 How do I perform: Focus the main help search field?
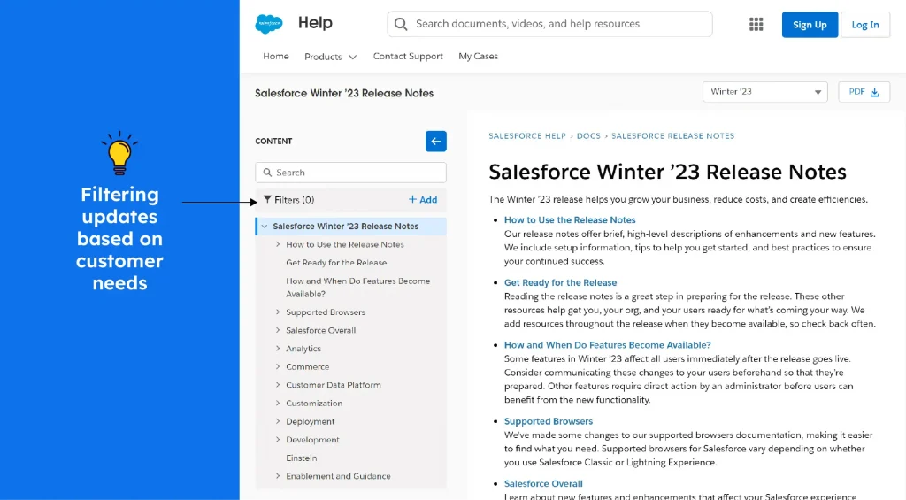pyautogui.click(x=549, y=24)
